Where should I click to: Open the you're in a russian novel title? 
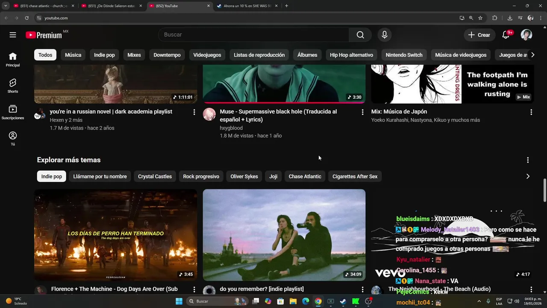(111, 112)
